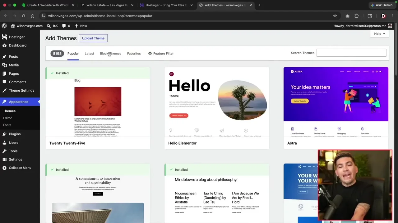Switch to the Block Themes tab

pyautogui.click(x=111, y=54)
